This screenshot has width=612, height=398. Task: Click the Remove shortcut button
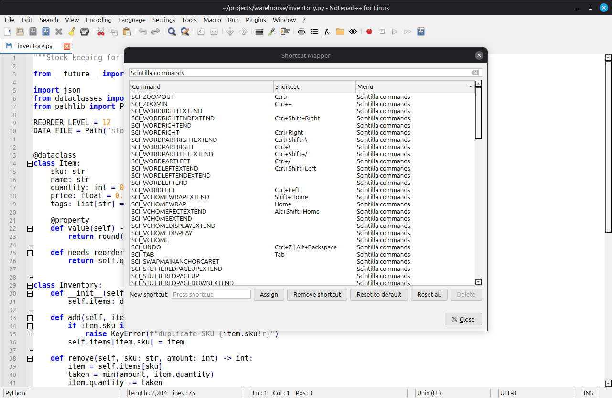click(x=317, y=294)
